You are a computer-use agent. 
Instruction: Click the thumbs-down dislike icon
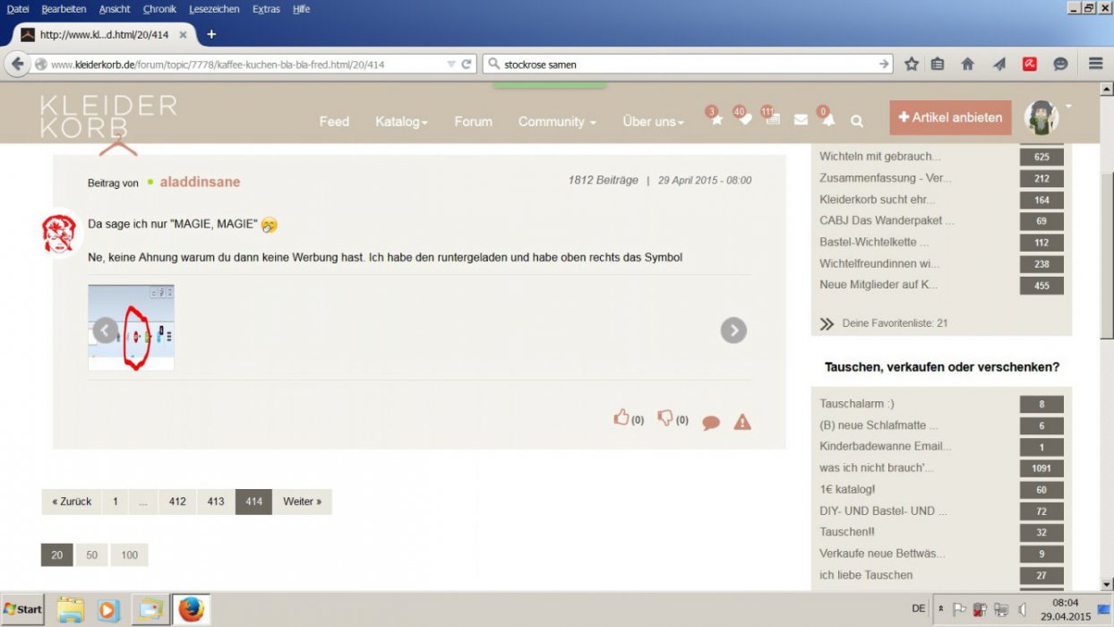pyautogui.click(x=665, y=417)
